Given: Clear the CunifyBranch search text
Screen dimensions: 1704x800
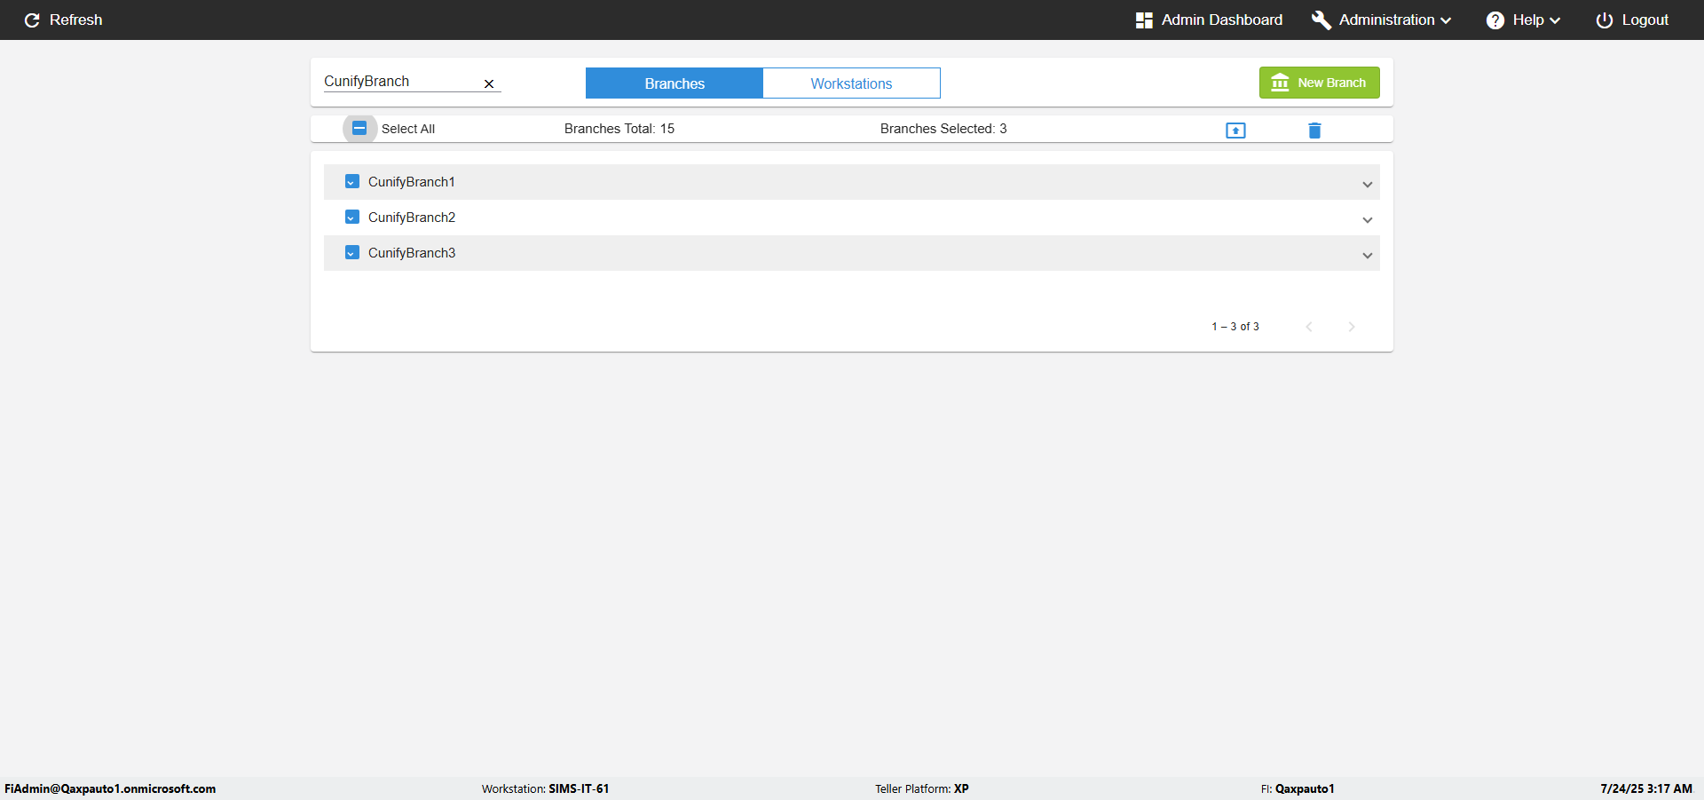Looking at the screenshot, I should click(x=489, y=83).
